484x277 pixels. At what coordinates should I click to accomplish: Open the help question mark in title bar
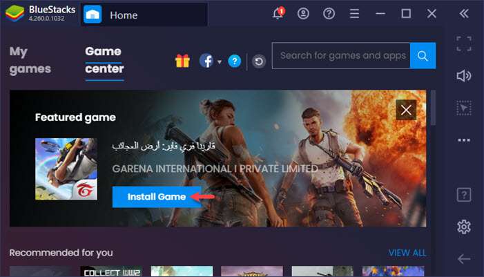click(x=329, y=13)
